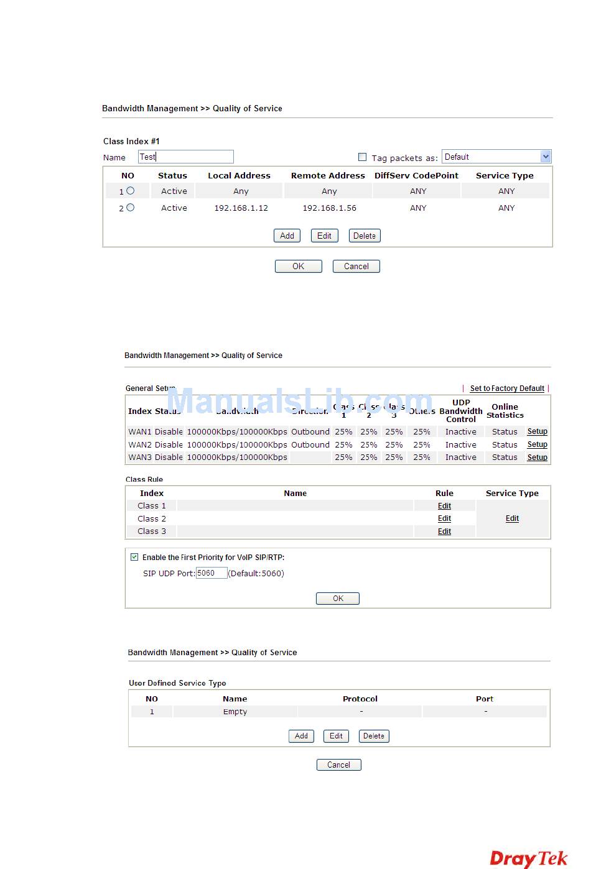Edit the rule for Class 2
Screen dimensions: 591x869
pos(444,518)
